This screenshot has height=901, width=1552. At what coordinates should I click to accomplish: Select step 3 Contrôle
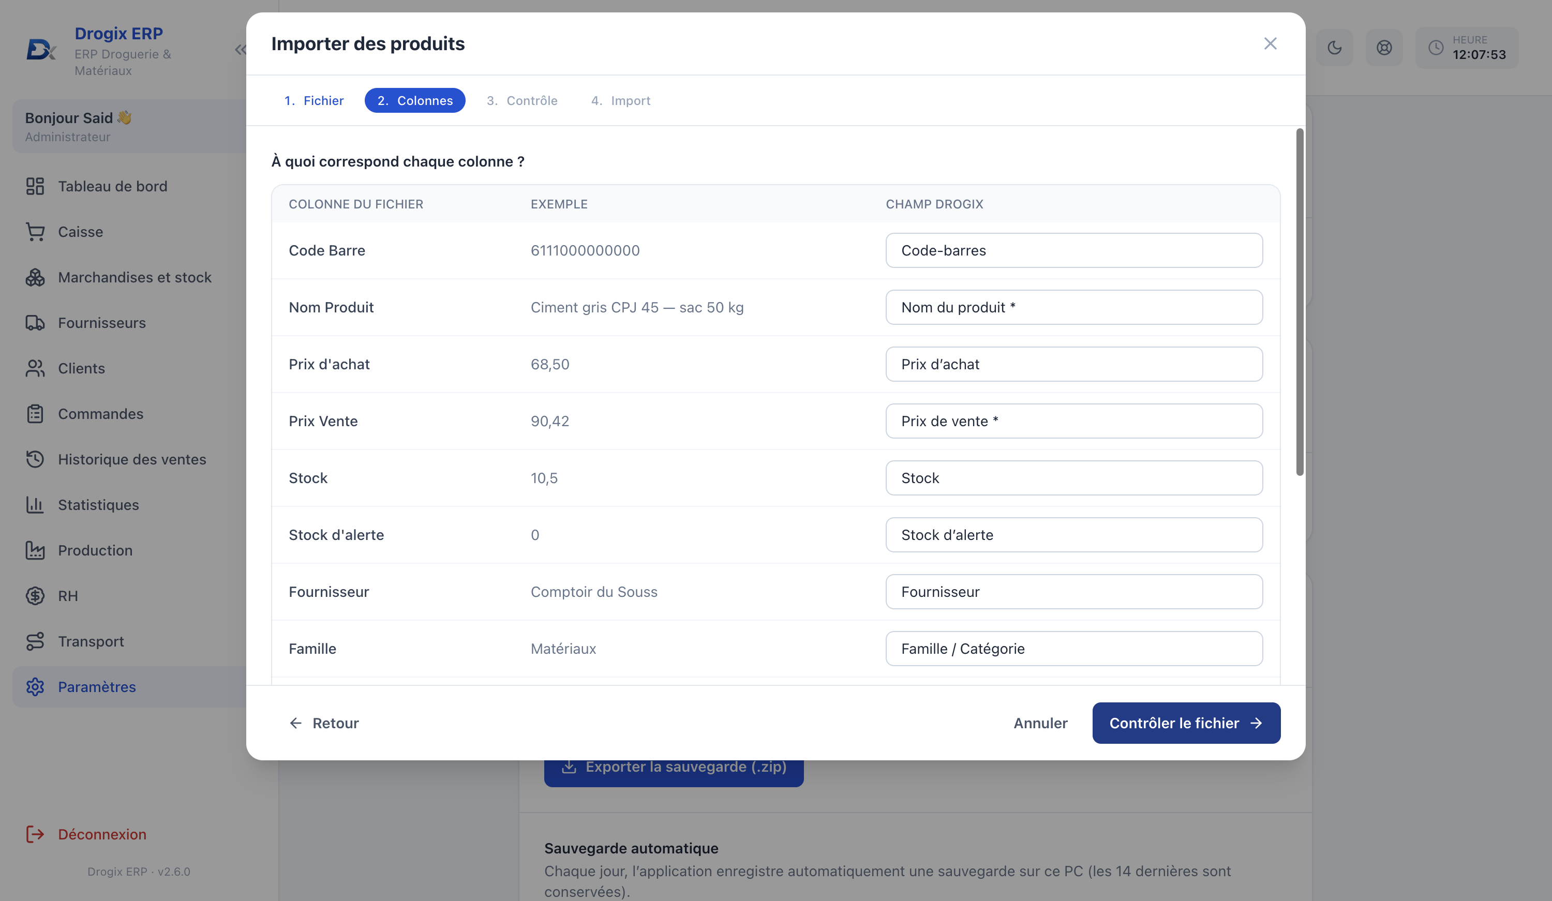tap(523, 100)
